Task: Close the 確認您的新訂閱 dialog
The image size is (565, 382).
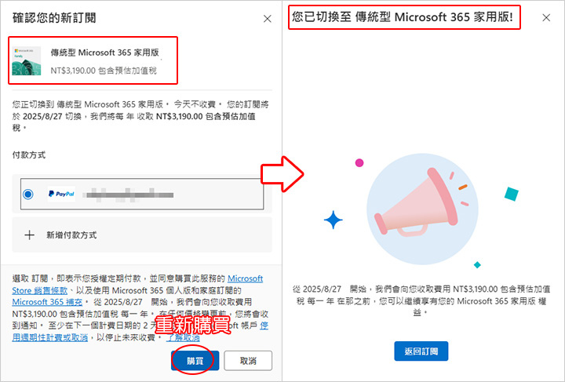Action: (x=267, y=19)
